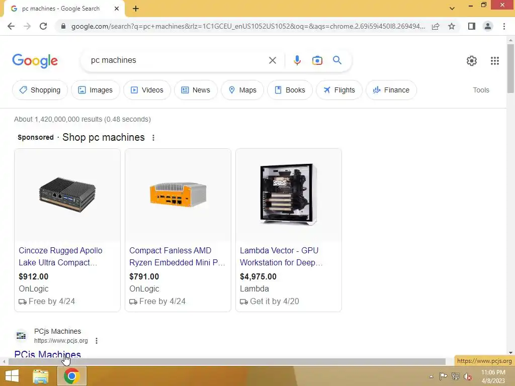Switch to the Books filter

click(x=290, y=90)
